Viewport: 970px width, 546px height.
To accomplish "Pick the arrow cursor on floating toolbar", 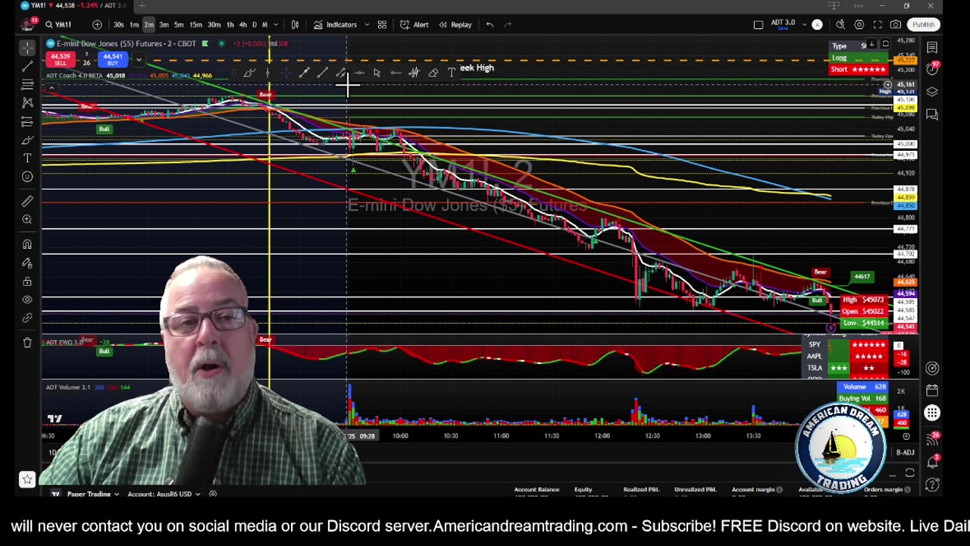I will pos(377,73).
